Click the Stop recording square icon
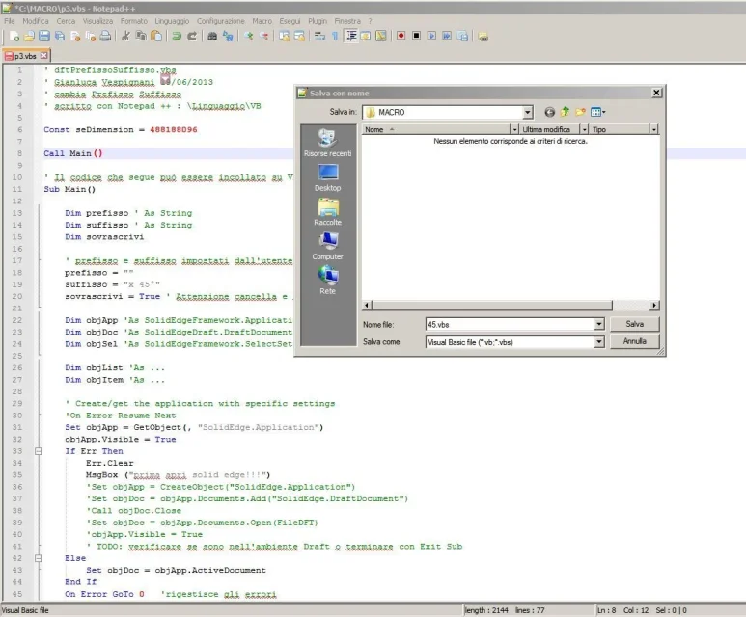 click(416, 36)
